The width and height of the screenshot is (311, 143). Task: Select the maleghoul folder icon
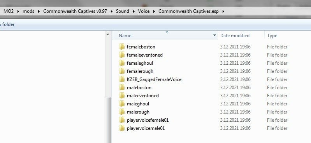122,104
